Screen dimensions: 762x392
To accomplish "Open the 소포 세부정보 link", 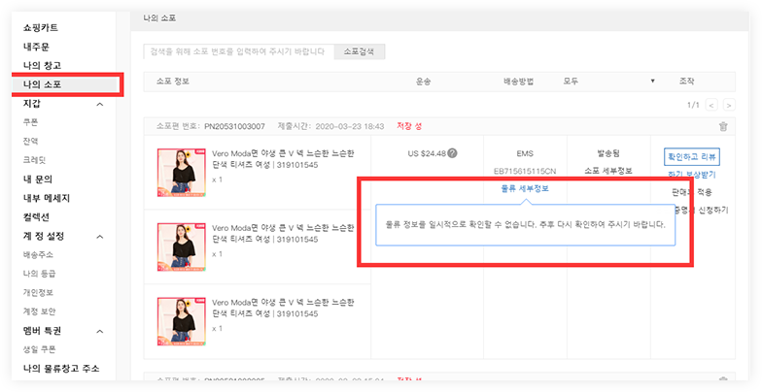I will [609, 171].
